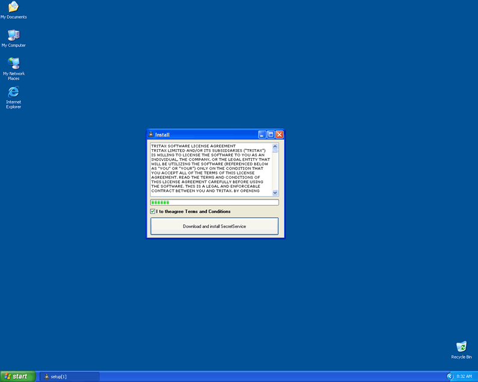Uncheck the agree Terms and Conditions checkbox
The height and width of the screenshot is (382, 478).
pyautogui.click(x=153, y=212)
